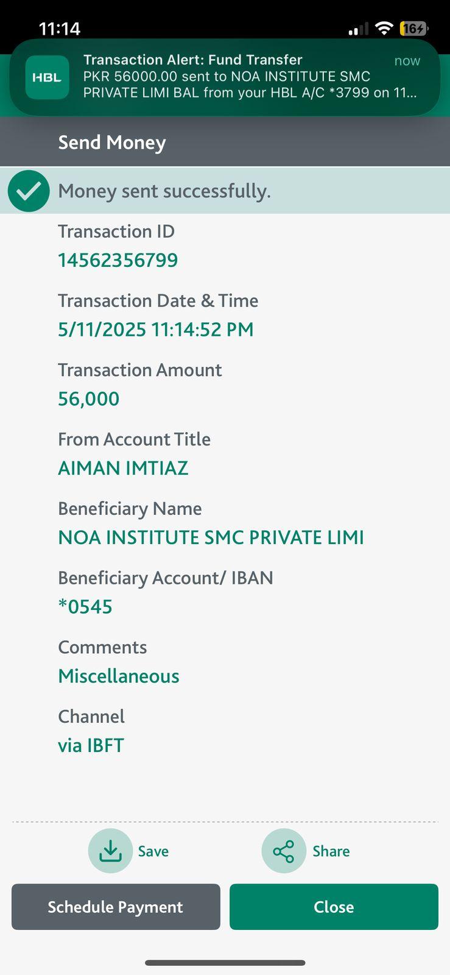Tap the Wi-Fi status icon
This screenshot has width=450, height=975.
tap(384, 28)
